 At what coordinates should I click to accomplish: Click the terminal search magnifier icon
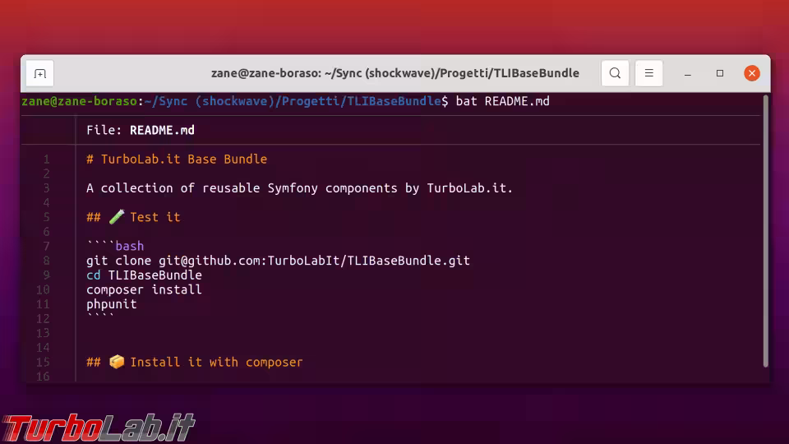615,73
